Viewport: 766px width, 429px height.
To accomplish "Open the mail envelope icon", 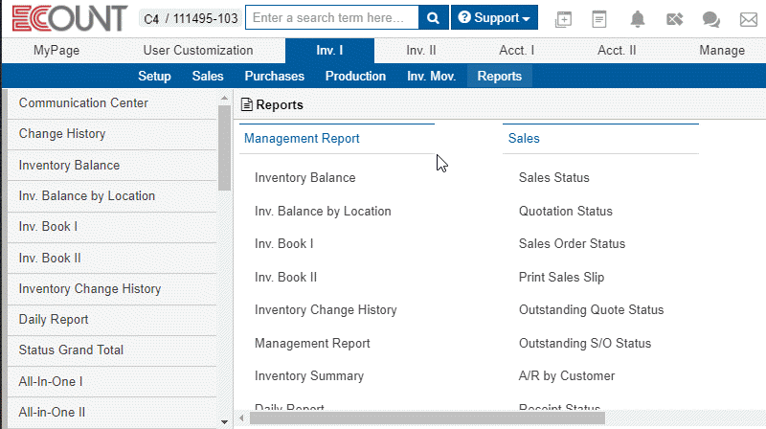I will point(749,19).
